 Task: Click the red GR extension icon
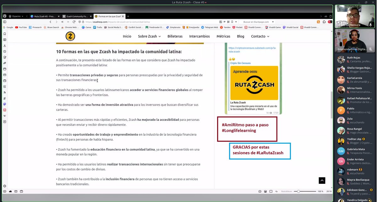tap(330, 22)
